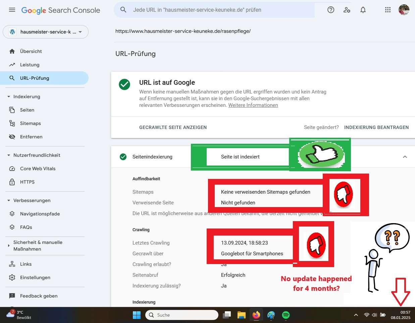Open the property selector dropdown
The height and width of the screenshot is (323, 415).
(x=46, y=32)
